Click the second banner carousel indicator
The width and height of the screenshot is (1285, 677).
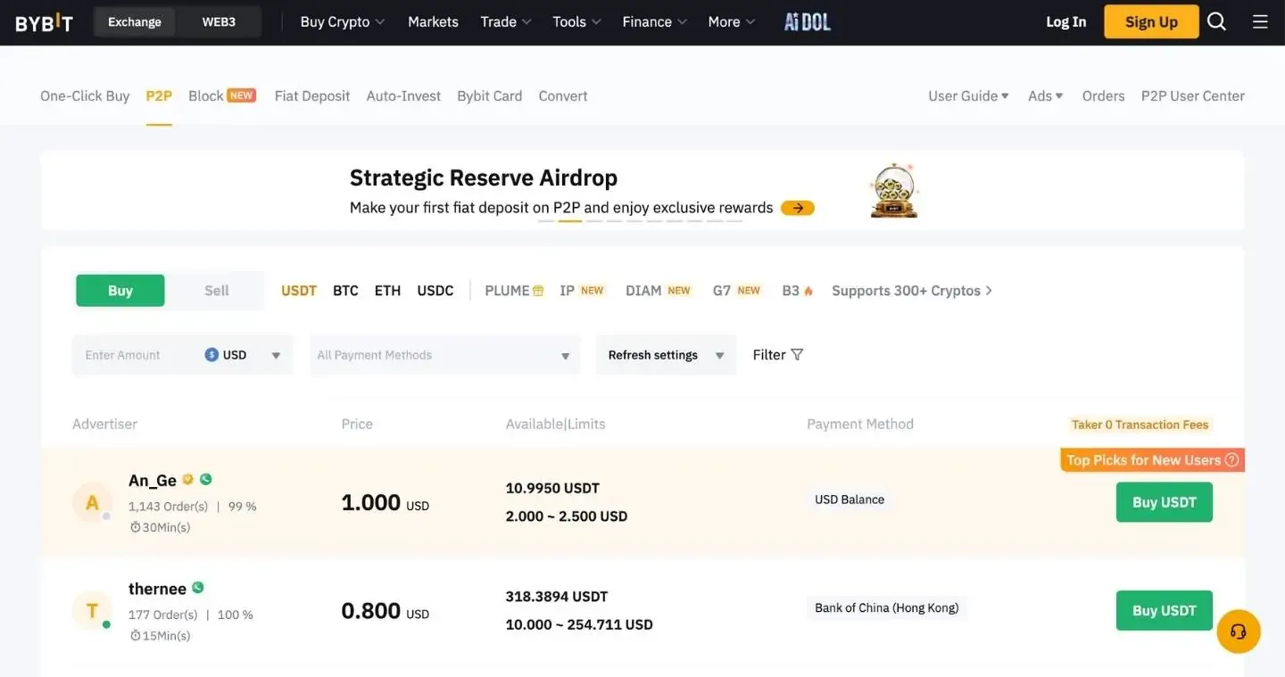pyautogui.click(x=569, y=220)
